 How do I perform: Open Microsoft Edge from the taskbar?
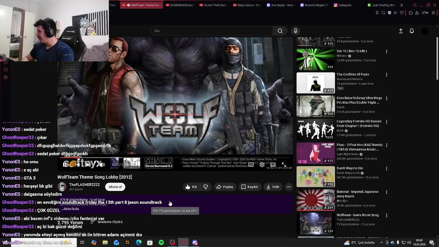[x=139, y=243]
